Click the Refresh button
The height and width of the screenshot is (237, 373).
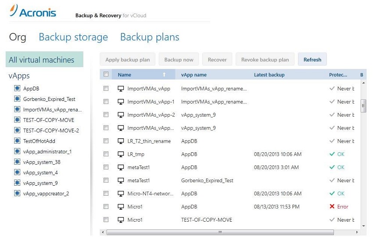(312, 60)
